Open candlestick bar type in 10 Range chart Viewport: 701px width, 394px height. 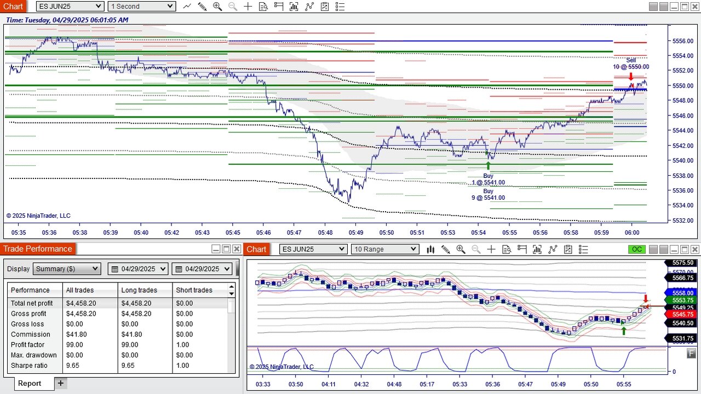point(430,250)
